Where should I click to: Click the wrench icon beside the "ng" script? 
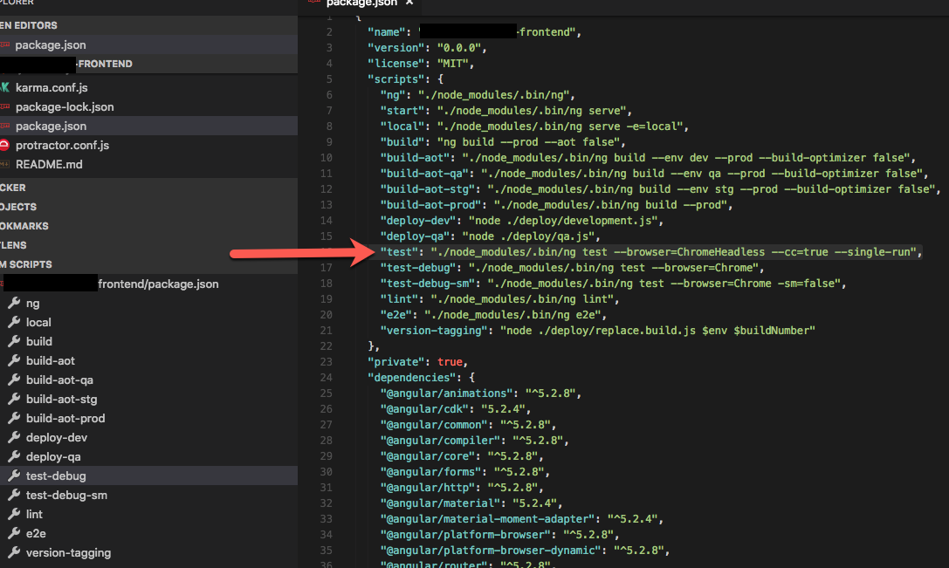pyautogui.click(x=16, y=303)
